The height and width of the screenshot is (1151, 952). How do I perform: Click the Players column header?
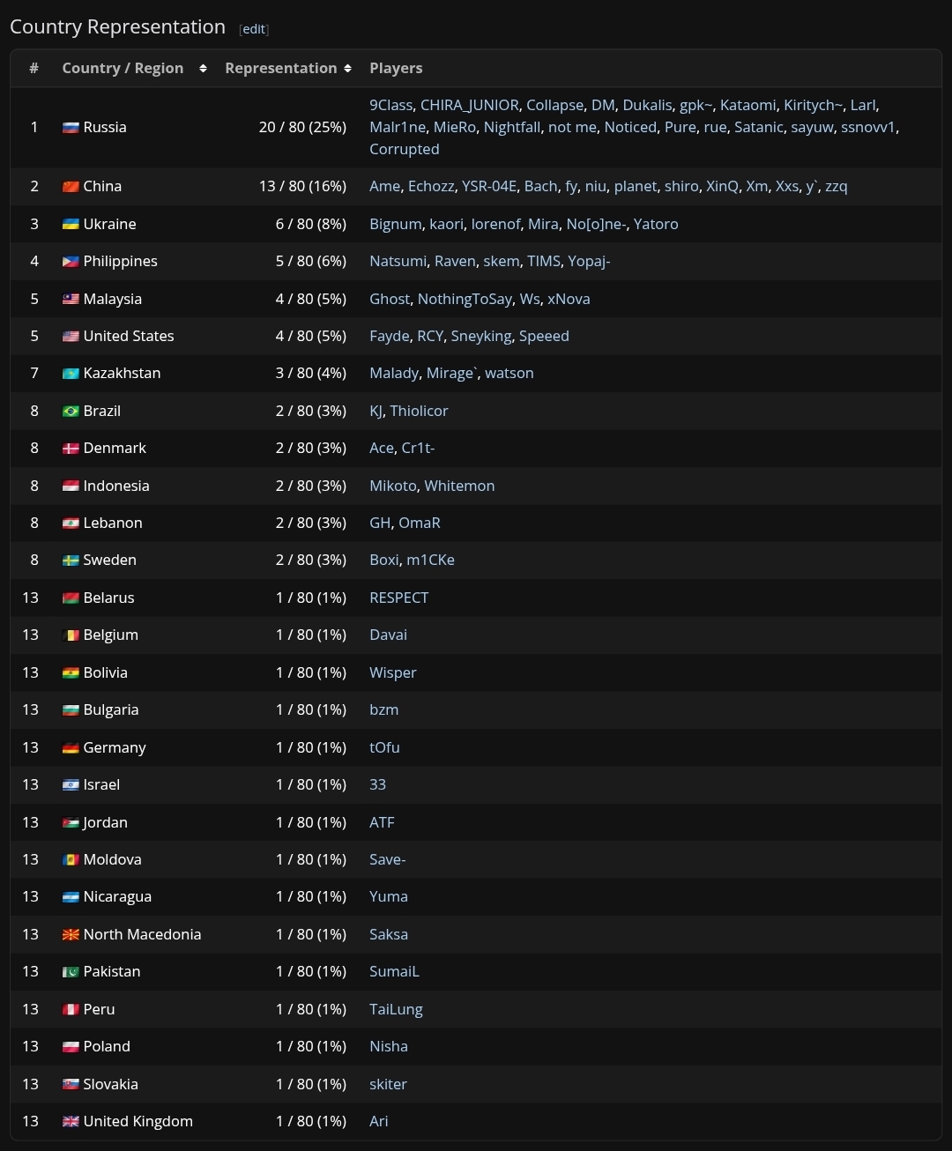[x=396, y=69]
